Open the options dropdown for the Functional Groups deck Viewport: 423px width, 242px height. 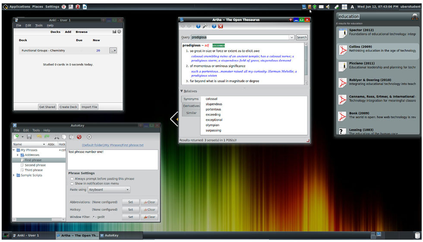click(x=113, y=51)
